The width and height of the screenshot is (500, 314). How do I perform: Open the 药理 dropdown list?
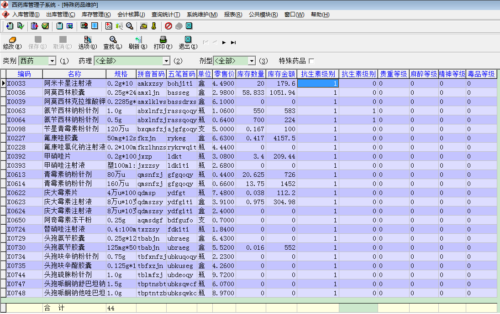click(166, 61)
